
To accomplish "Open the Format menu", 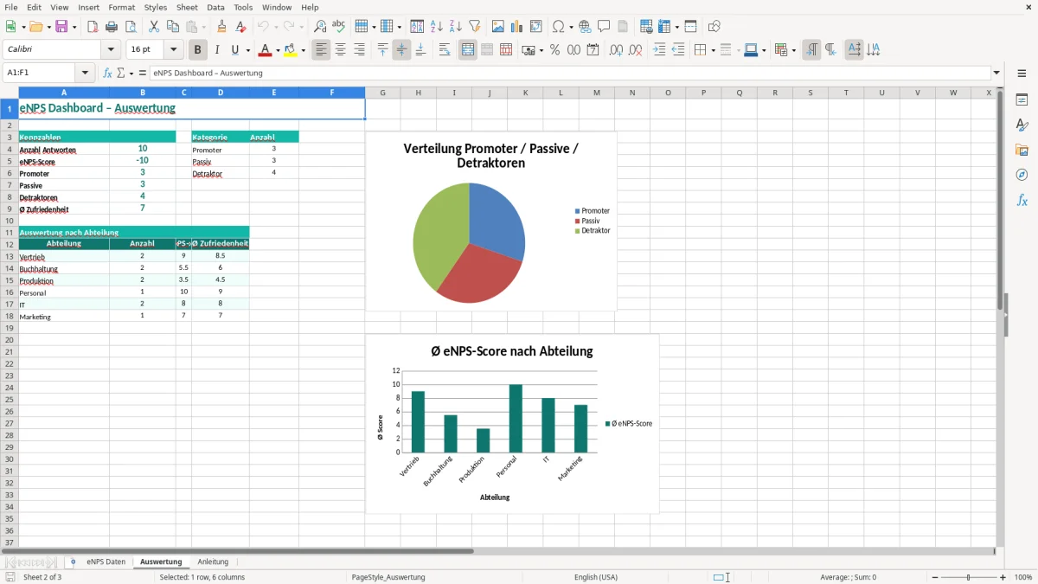I will pos(122,7).
